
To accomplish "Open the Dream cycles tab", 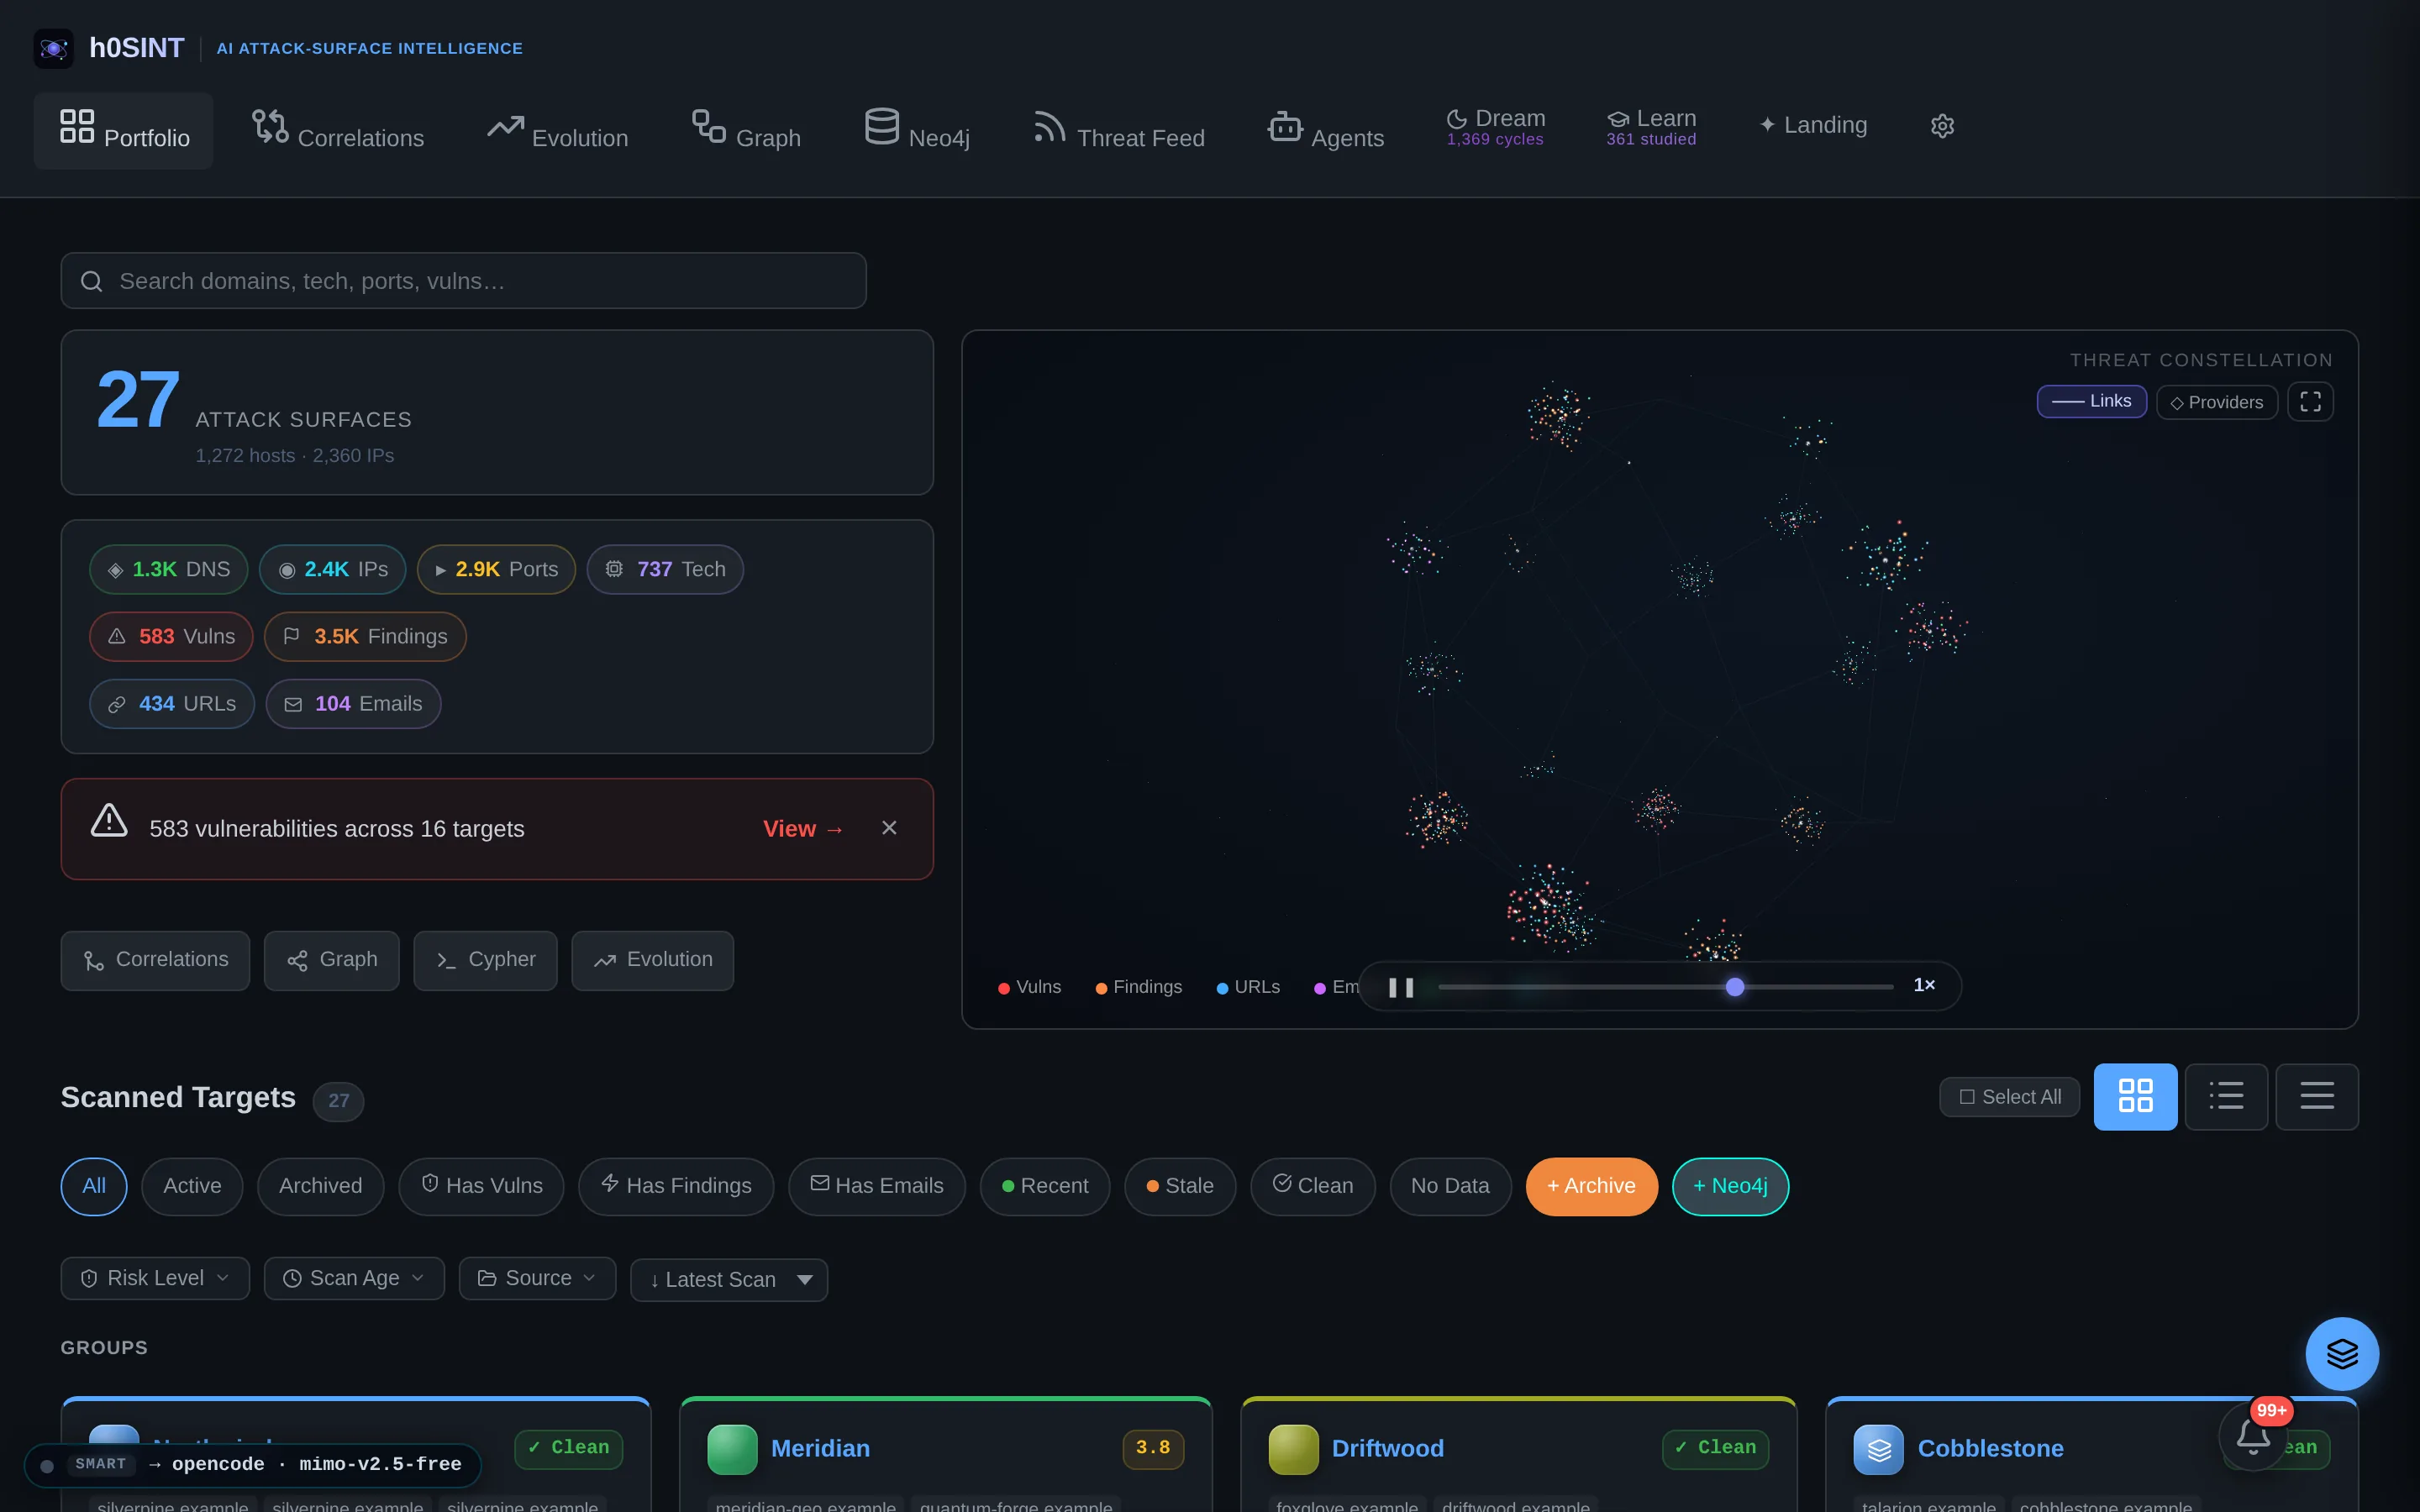I will (1496, 127).
